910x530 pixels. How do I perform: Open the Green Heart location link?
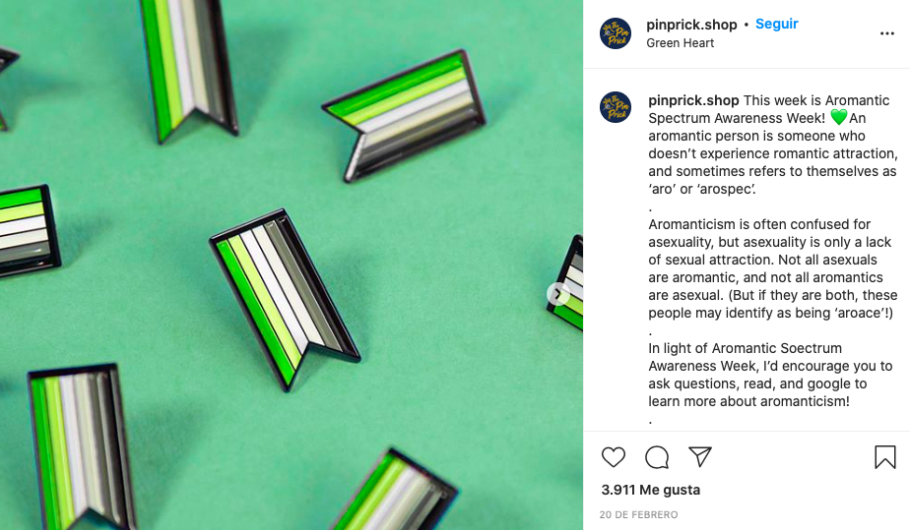click(x=680, y=43)
